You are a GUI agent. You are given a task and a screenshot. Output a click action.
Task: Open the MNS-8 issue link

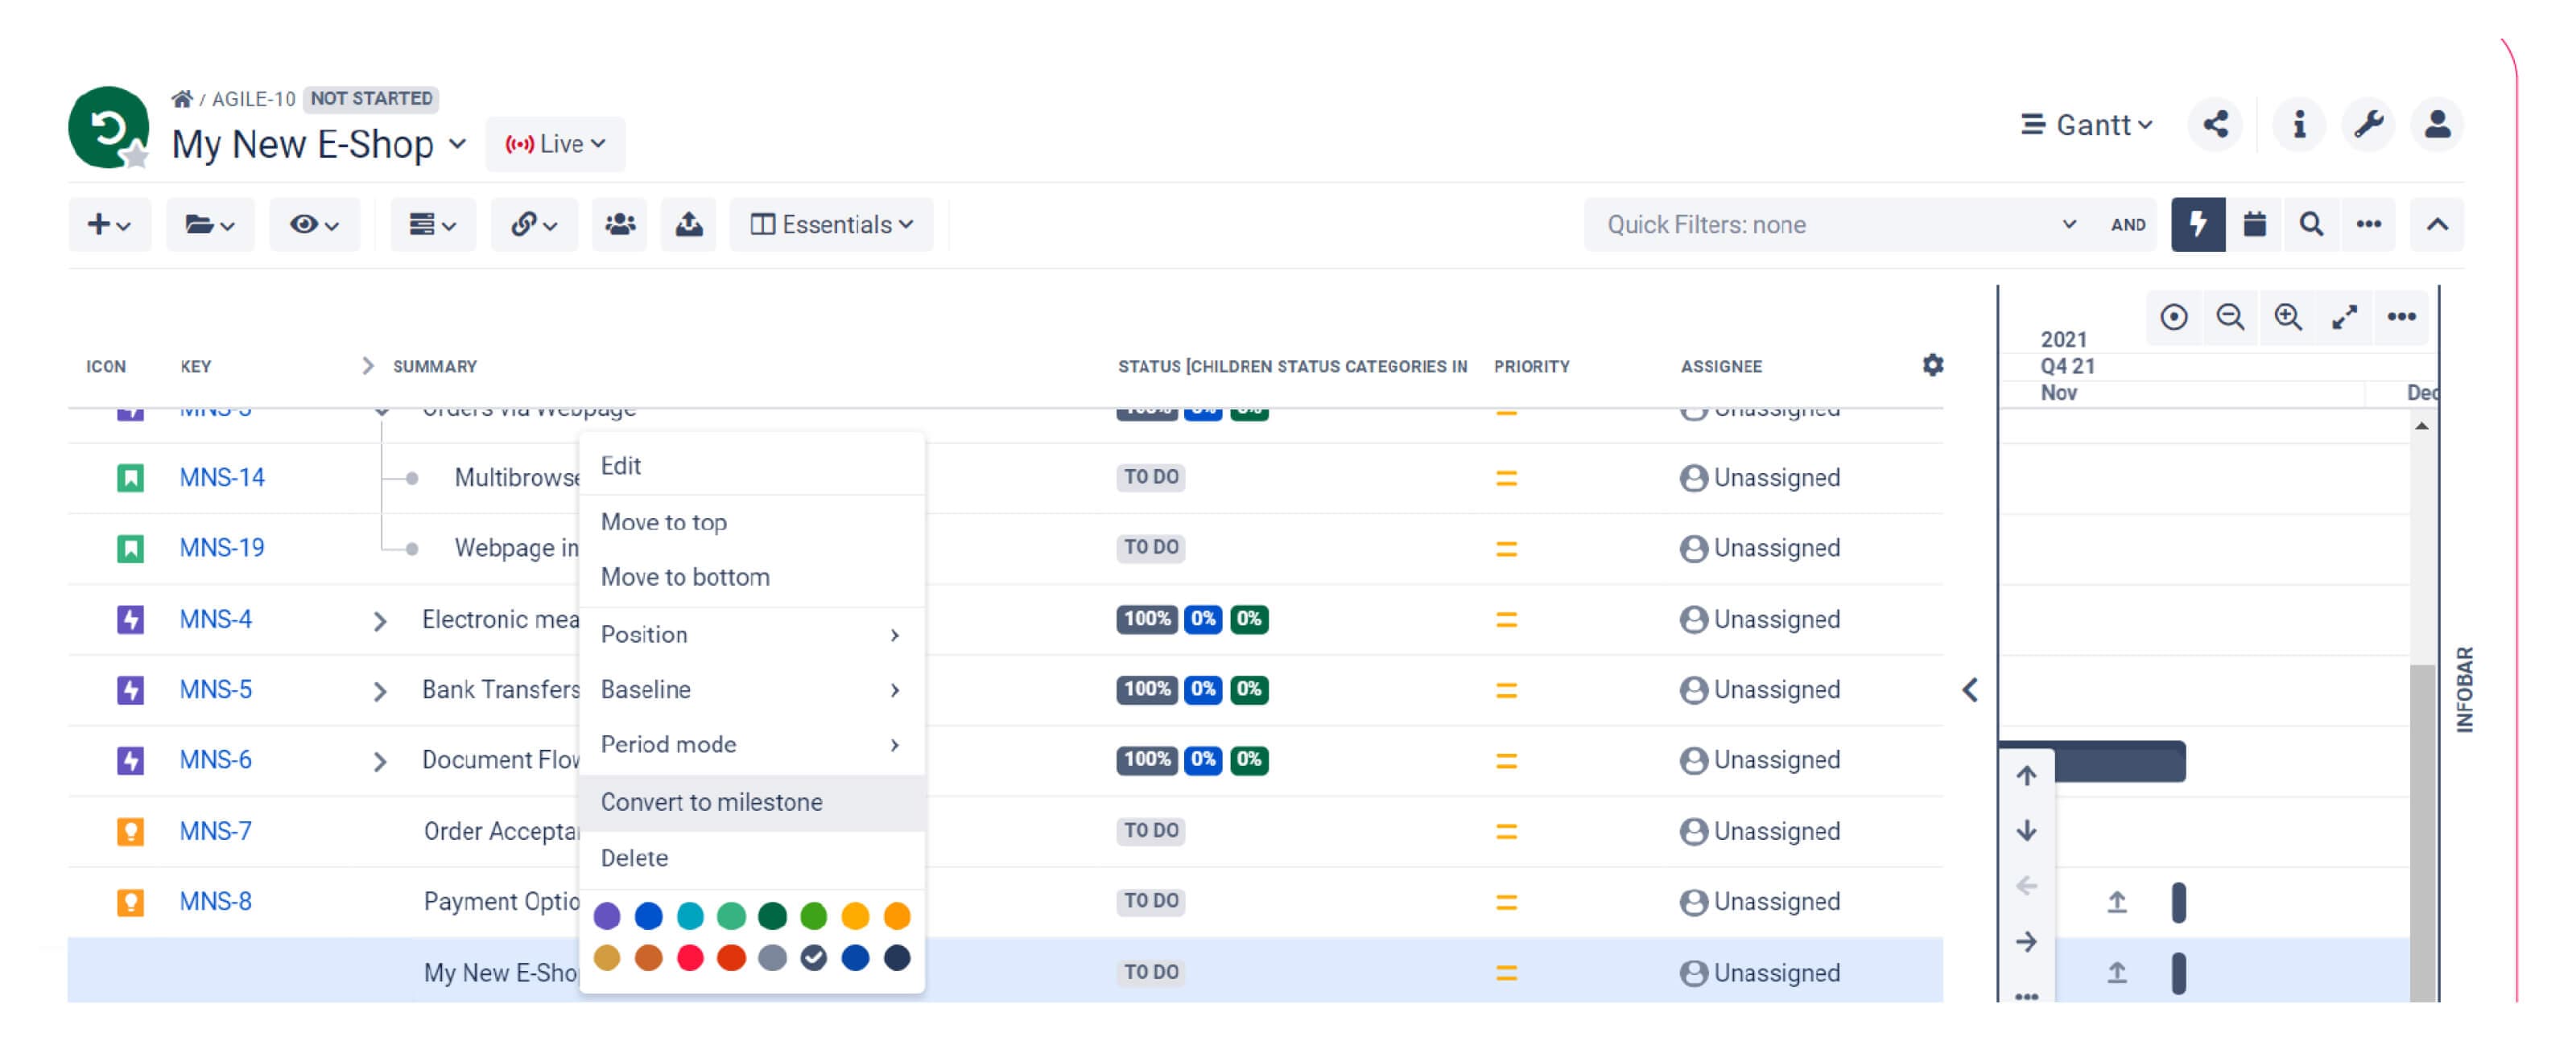(215, 902)
